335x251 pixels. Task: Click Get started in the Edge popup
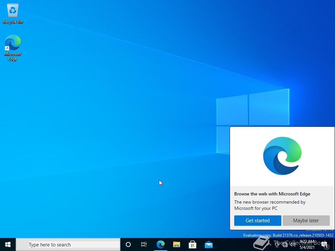[258, 221]
